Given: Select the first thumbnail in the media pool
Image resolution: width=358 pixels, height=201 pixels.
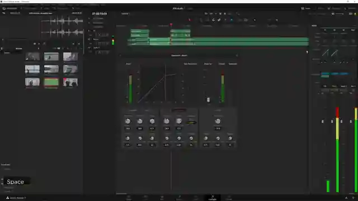Looking at the screenshot, I should pyautogui.click(x=32, y=56).
